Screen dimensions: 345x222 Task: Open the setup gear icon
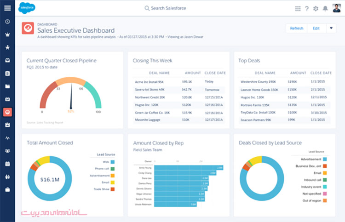(316, 9)
